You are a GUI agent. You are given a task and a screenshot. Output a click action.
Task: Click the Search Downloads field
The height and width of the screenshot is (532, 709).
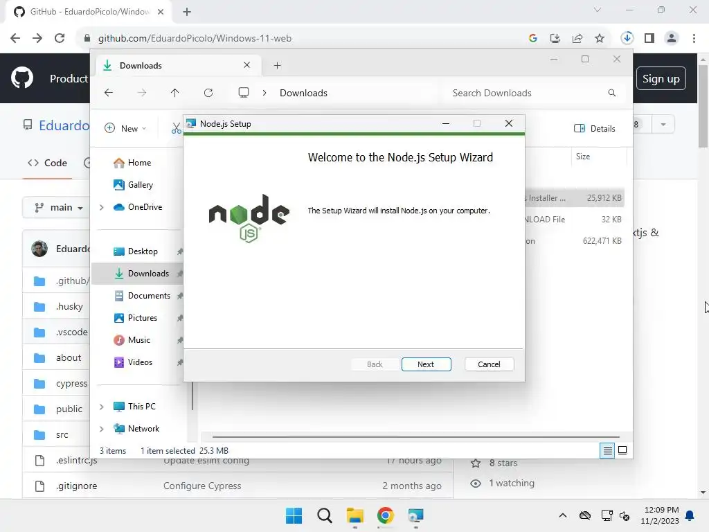[x=534, y=93]
